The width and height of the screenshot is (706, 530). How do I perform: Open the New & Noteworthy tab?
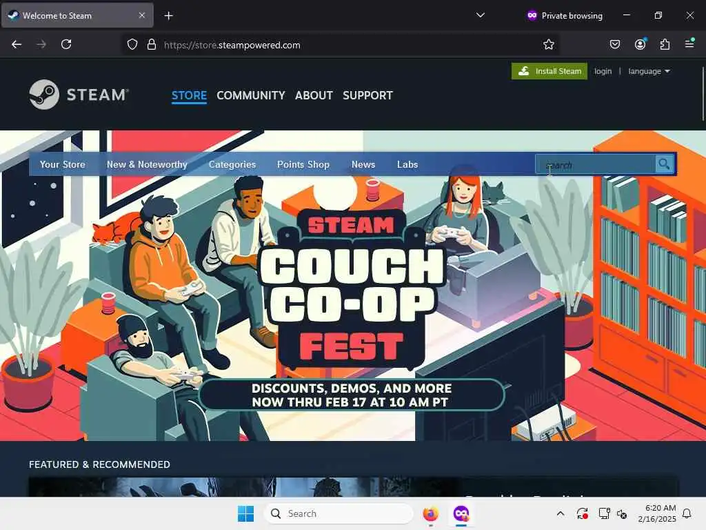[x=147, y=164]
